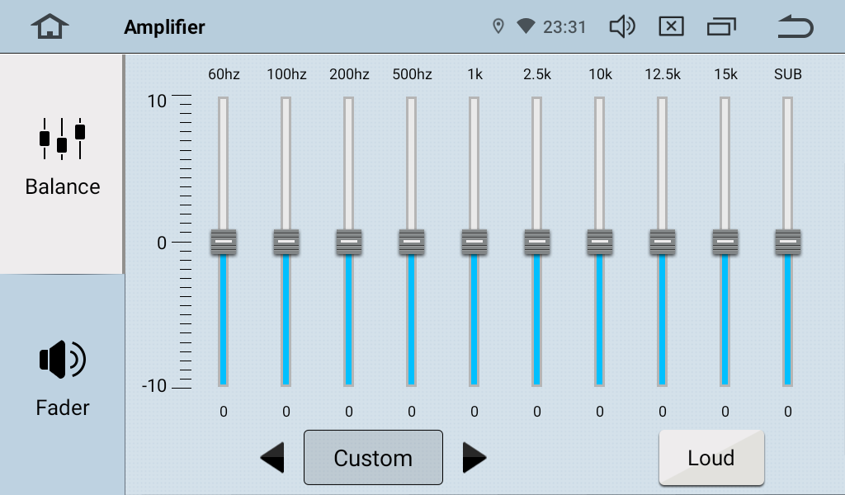Viewport: 845px width, 495px height.
Task: Switch to the Balance tab label
Action: click(x=63, y=186)
